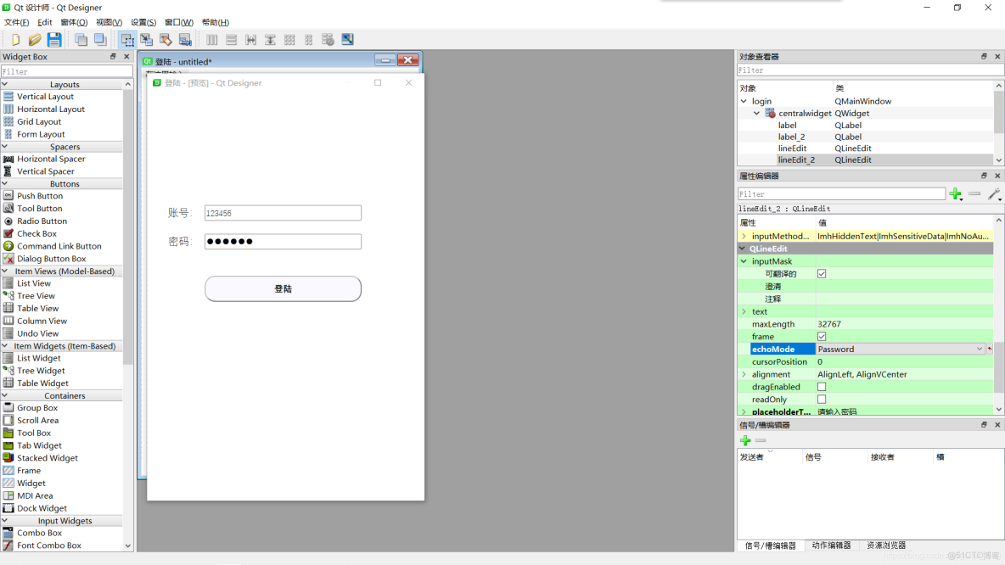The image size is (1005, 565).
Task: Click the Lay Out in a Grid icon
Action: pyautogui.click(x=289, y=39)
